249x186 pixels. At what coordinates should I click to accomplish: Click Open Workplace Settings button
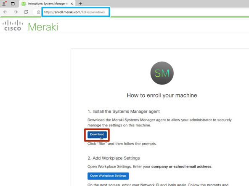[108, 176]
